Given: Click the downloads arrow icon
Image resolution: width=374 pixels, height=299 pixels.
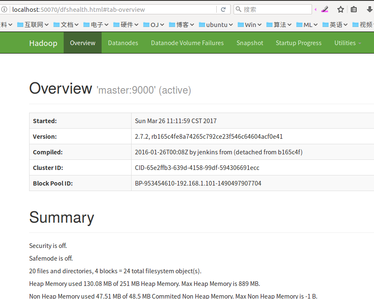Looking at the screenshot, I should (x=369, y=10).
